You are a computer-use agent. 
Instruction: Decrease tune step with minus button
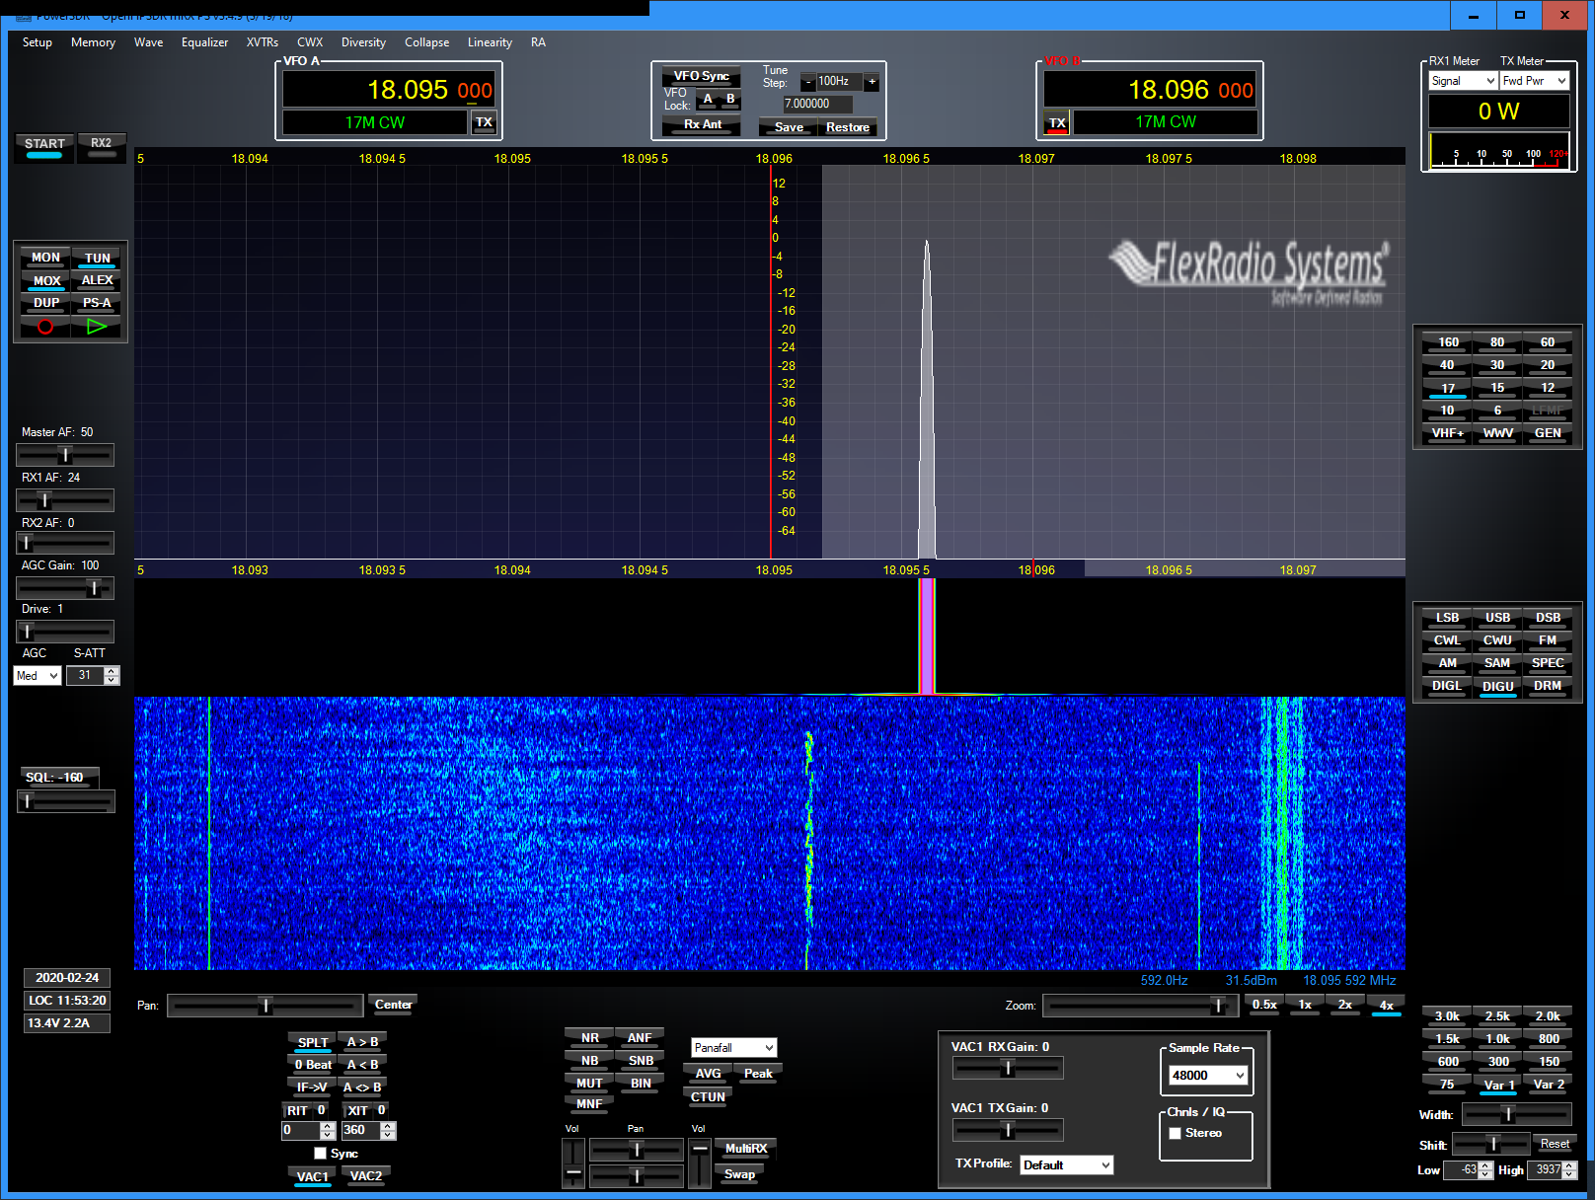tap(807, 82)
